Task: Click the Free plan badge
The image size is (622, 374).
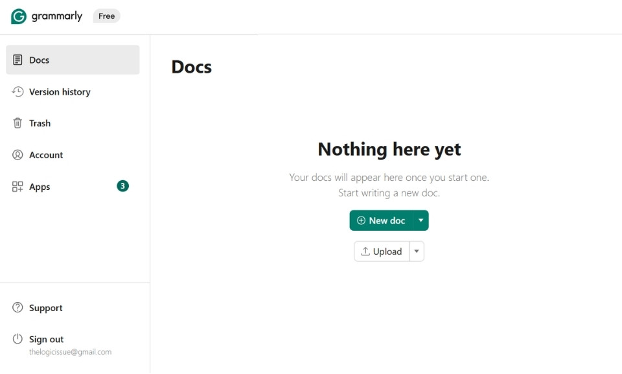Action: pos(107,16)
